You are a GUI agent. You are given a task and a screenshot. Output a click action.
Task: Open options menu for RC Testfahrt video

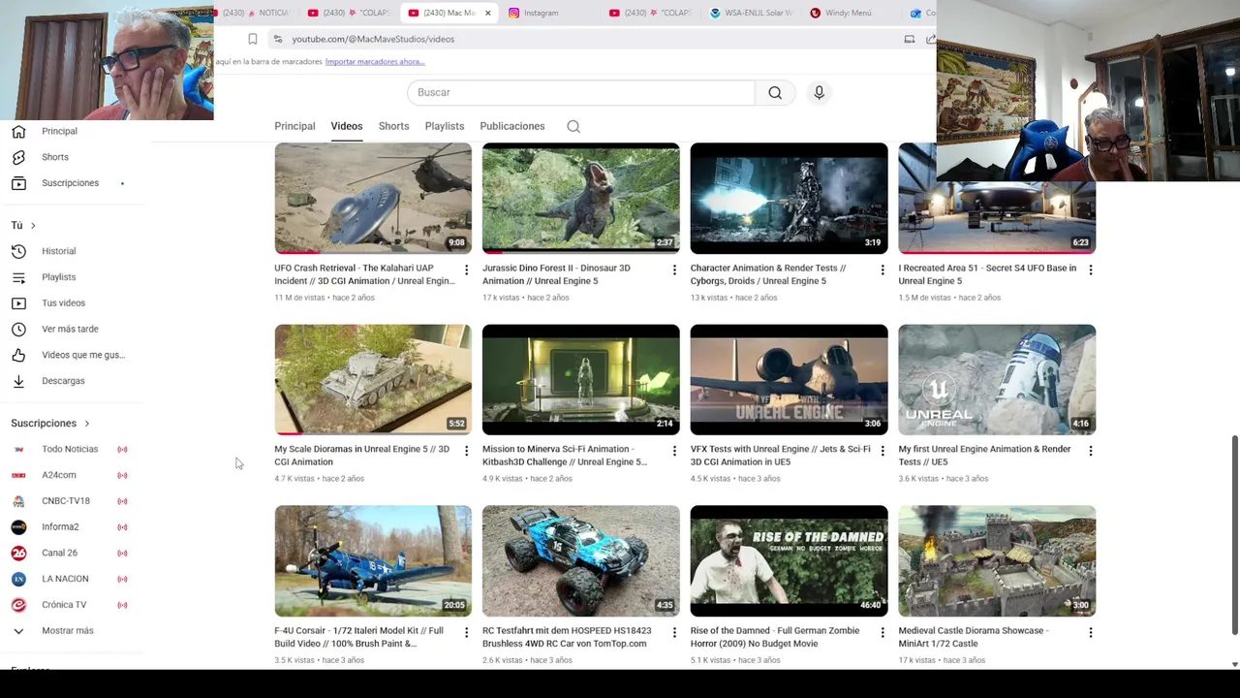click(674, 632)
